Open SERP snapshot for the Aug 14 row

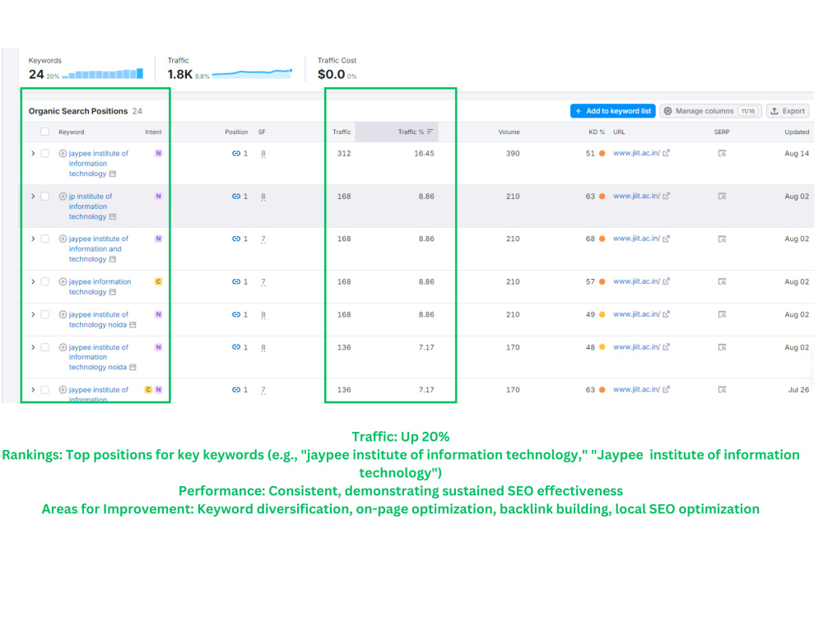point(722,153)
